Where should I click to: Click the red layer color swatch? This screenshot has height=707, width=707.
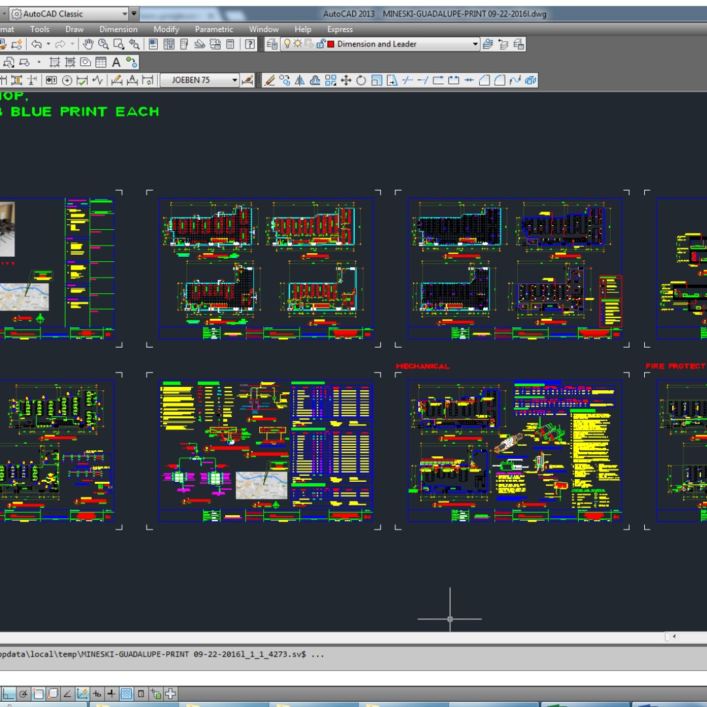point(330,44)
